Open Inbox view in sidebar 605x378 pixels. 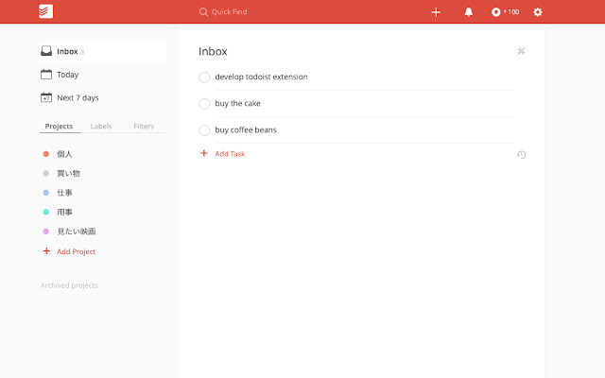point(66,51)
